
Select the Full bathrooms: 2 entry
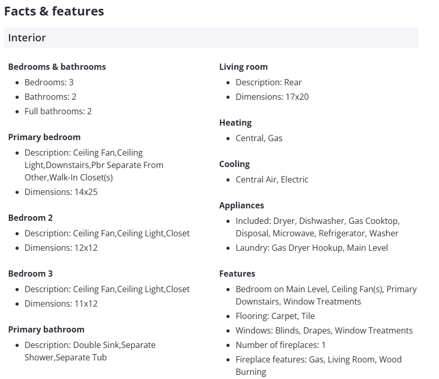click(x=58, y=111)
